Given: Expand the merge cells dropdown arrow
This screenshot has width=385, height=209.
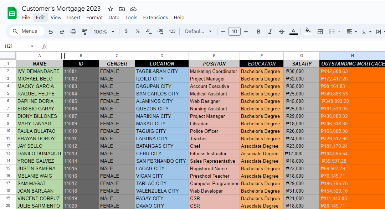Looking at the screenshot, I should [x=339, y=32].
